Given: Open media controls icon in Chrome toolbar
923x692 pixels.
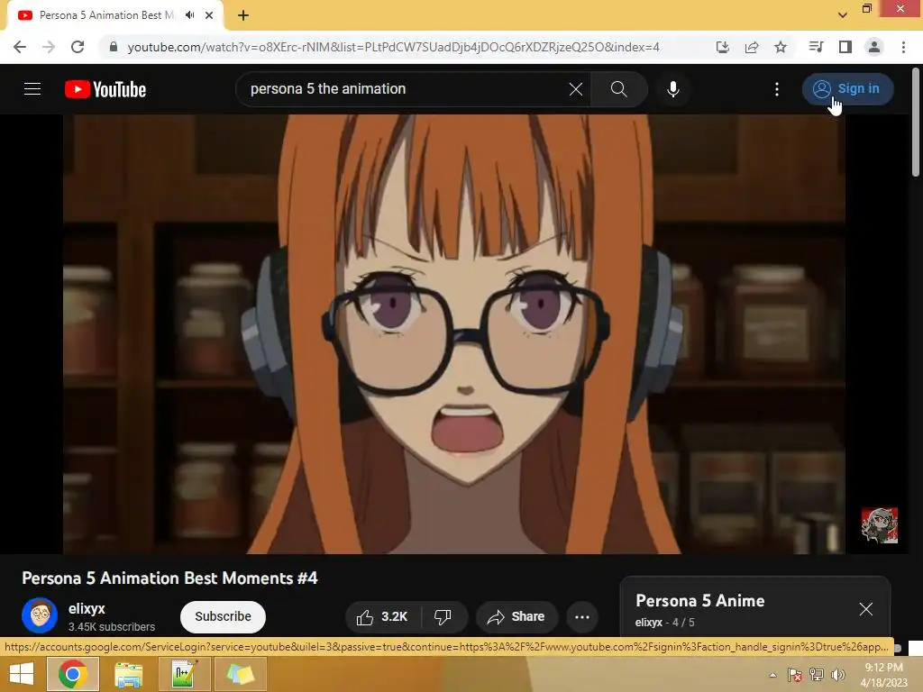Looking at the screenshot, I should click(816, 47).
